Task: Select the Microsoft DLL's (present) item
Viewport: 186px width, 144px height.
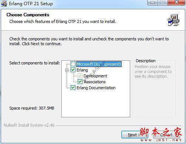Action: click(99, 64)
